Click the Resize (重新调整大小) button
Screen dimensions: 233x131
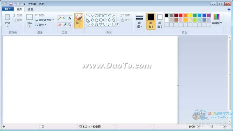(x=44, y=20)
